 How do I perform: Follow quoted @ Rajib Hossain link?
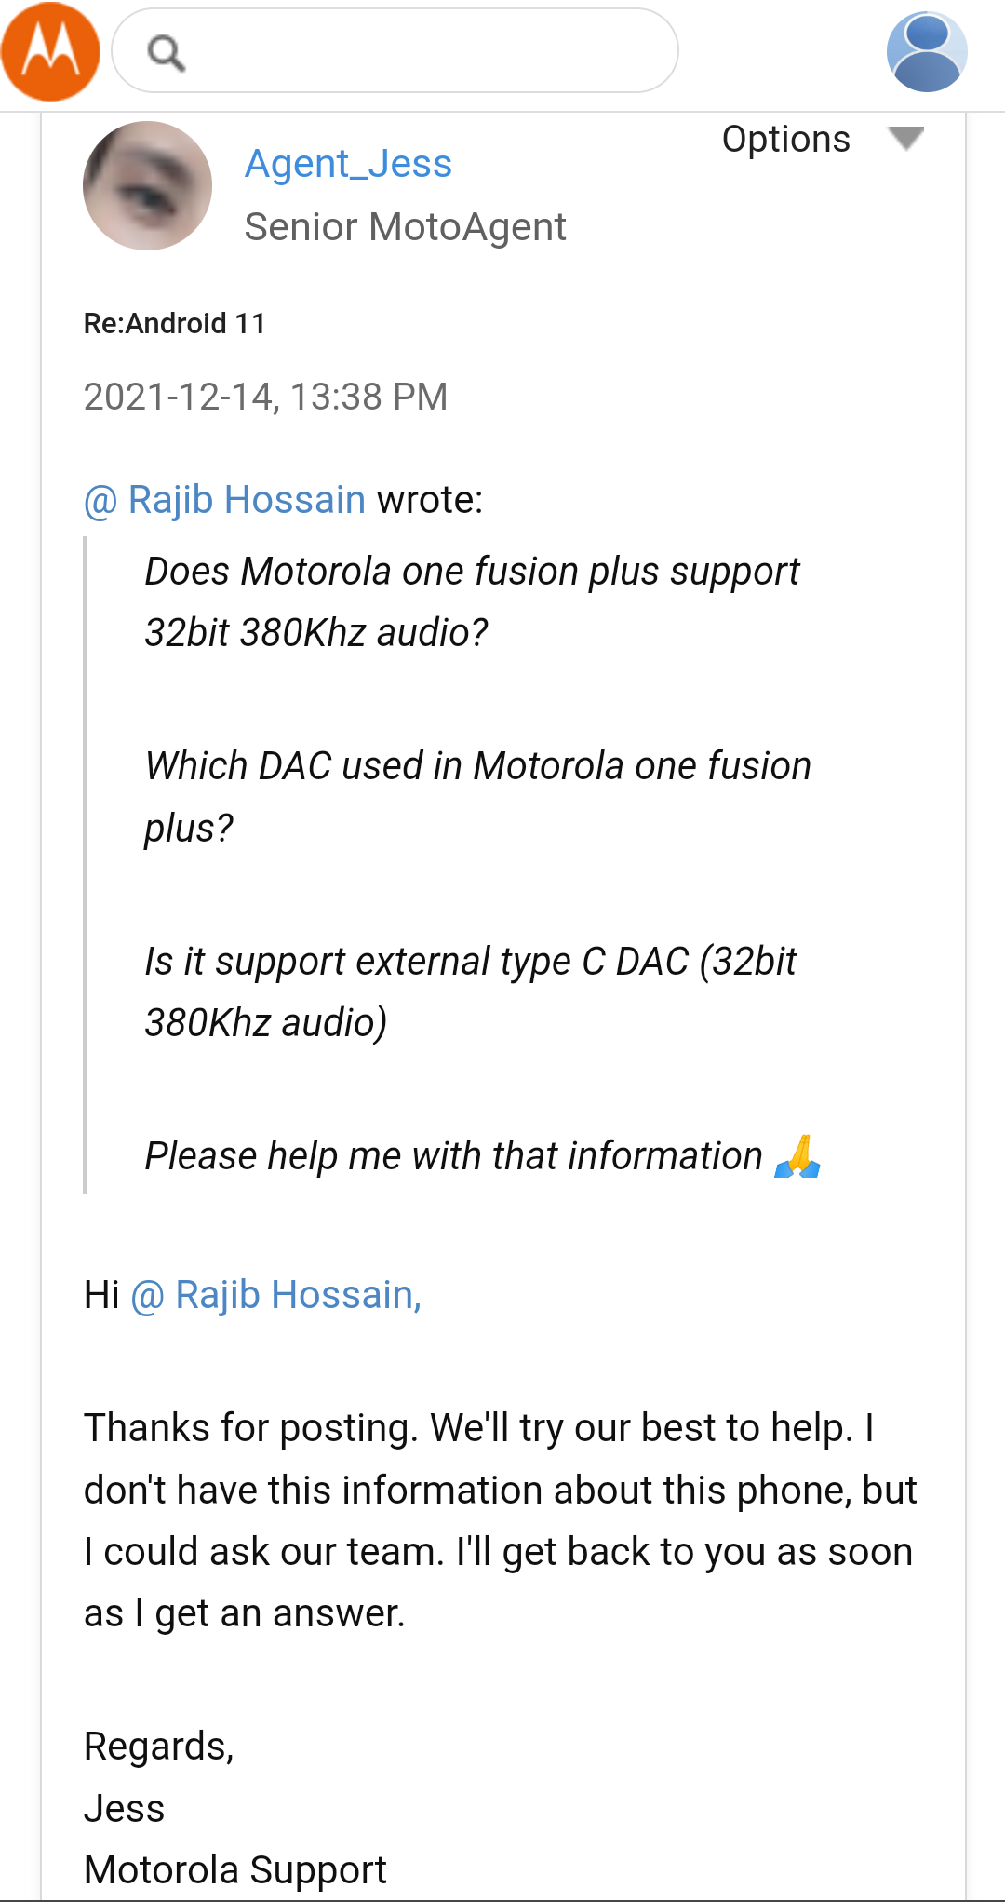tap(224, 500)
